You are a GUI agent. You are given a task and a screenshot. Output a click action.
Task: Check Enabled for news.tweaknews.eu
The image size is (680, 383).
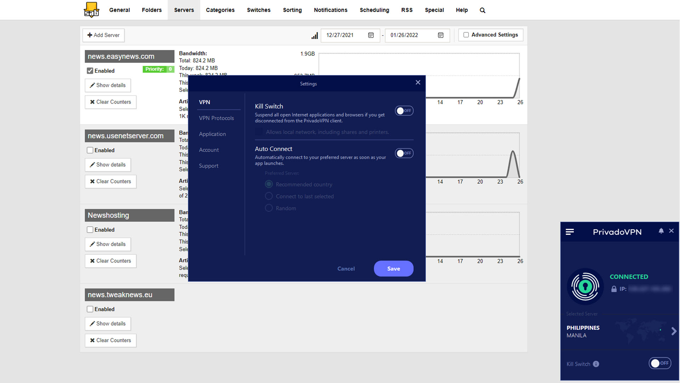point(90,309)
